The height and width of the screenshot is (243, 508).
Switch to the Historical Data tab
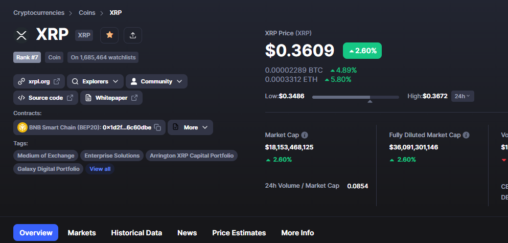(136, 233)
